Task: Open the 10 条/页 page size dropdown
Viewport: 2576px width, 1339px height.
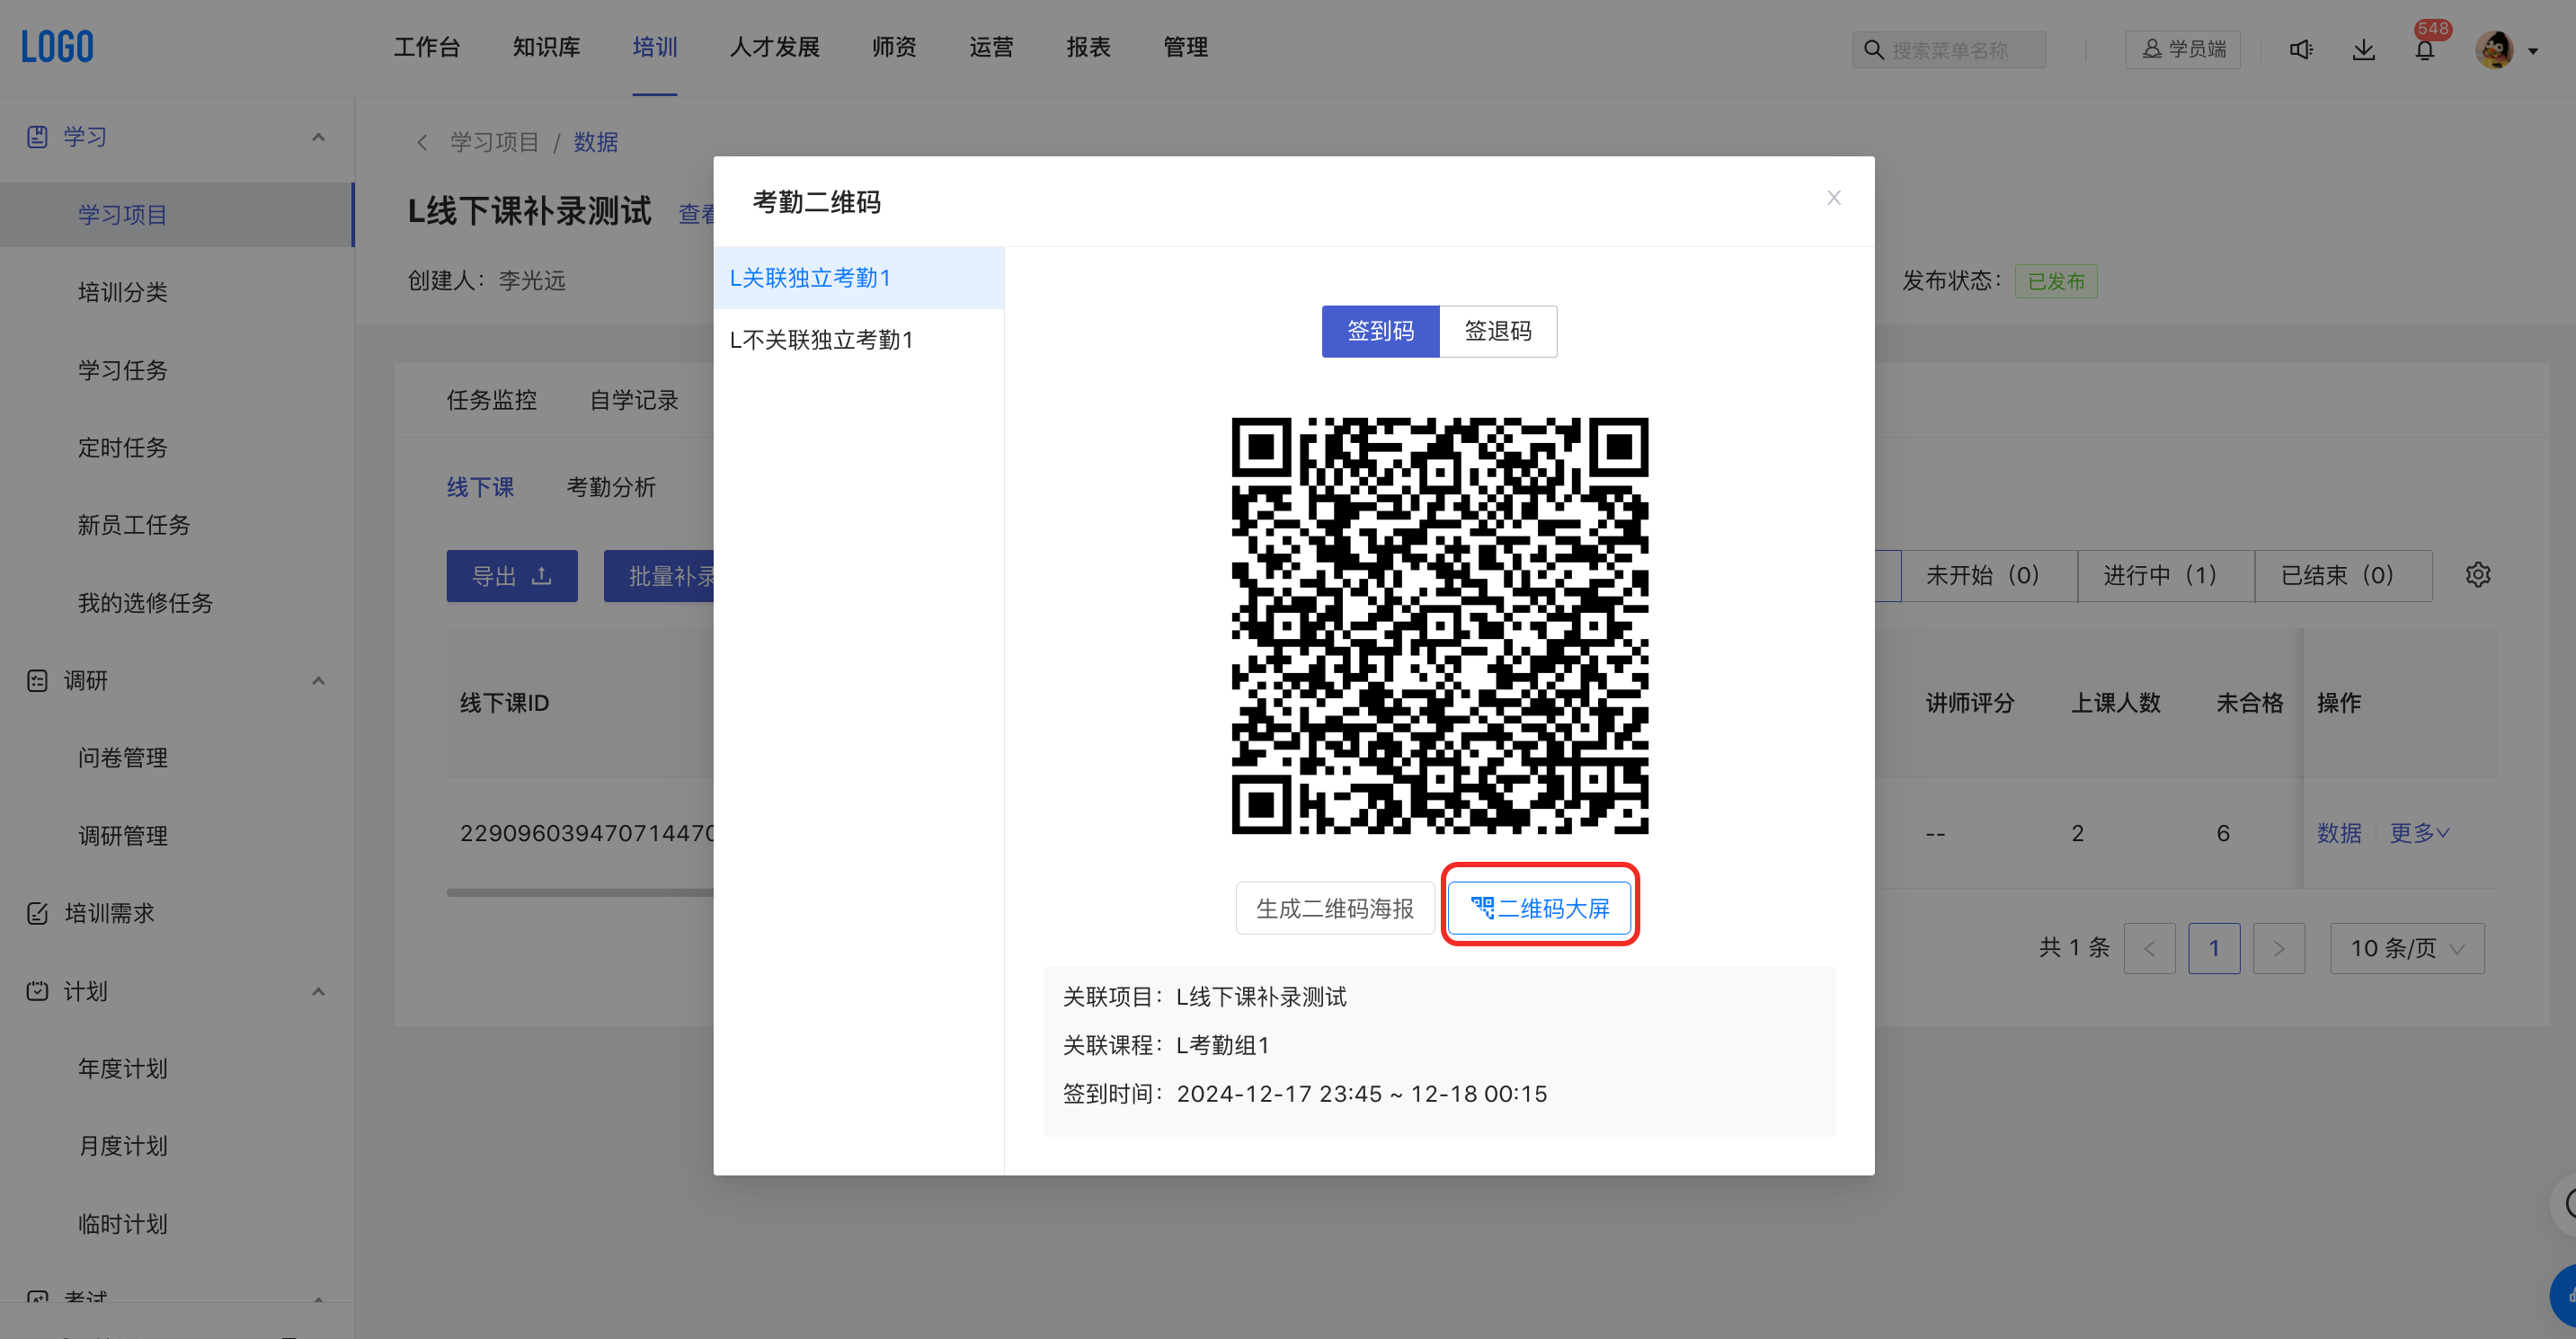Action: tap(2407, 948)
